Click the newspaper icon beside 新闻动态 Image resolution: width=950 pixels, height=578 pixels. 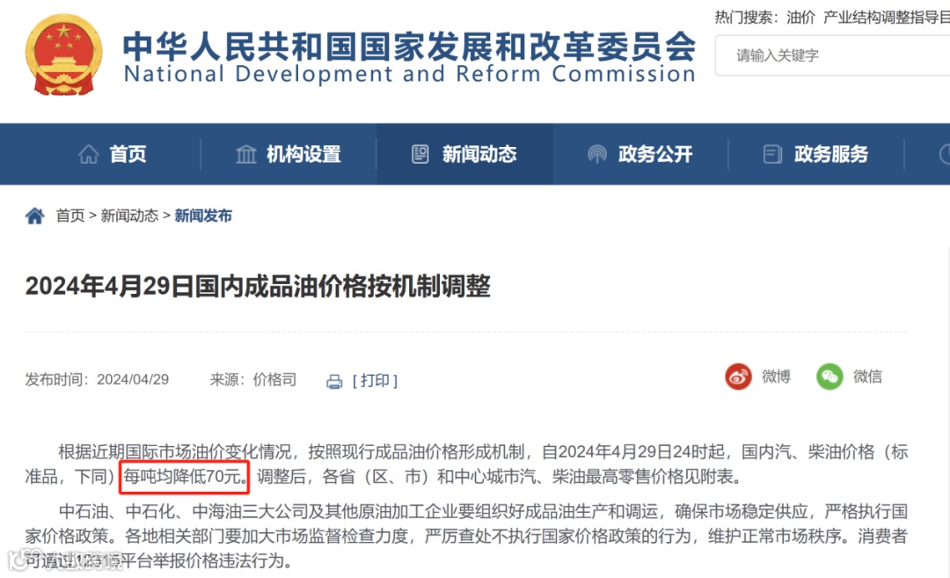tap(420, 154)
